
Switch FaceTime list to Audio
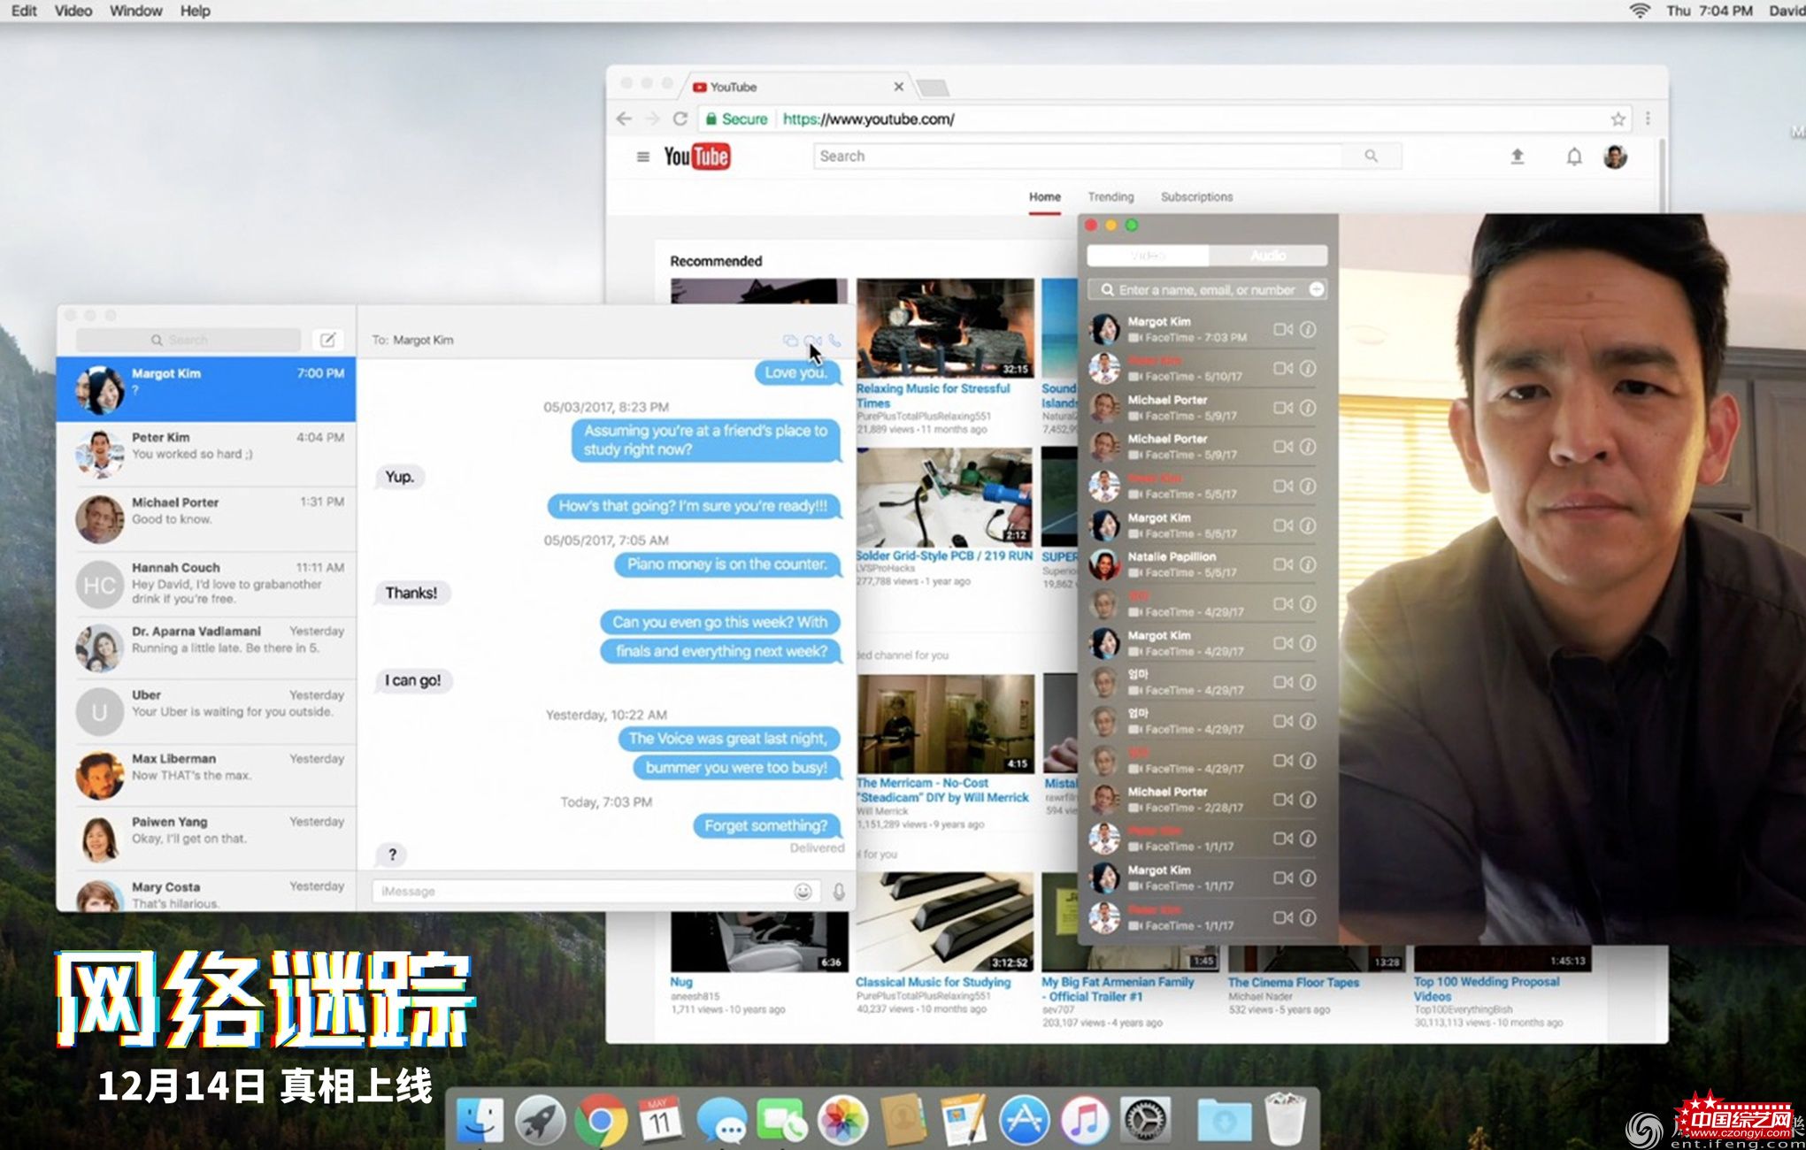(1267, 256)
